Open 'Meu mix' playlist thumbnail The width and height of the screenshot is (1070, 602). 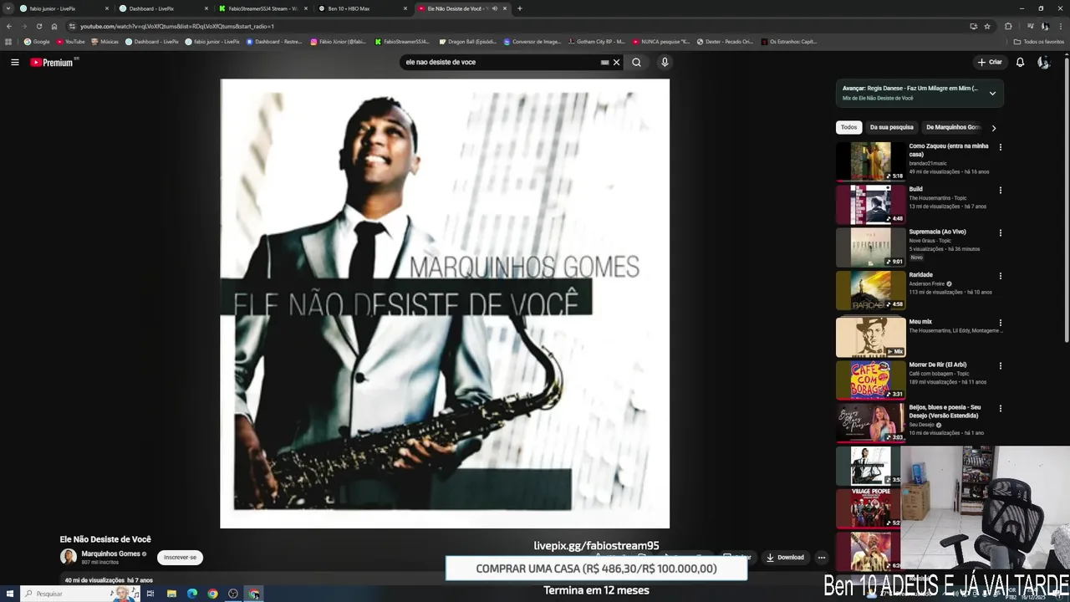[x=871, y=336]
